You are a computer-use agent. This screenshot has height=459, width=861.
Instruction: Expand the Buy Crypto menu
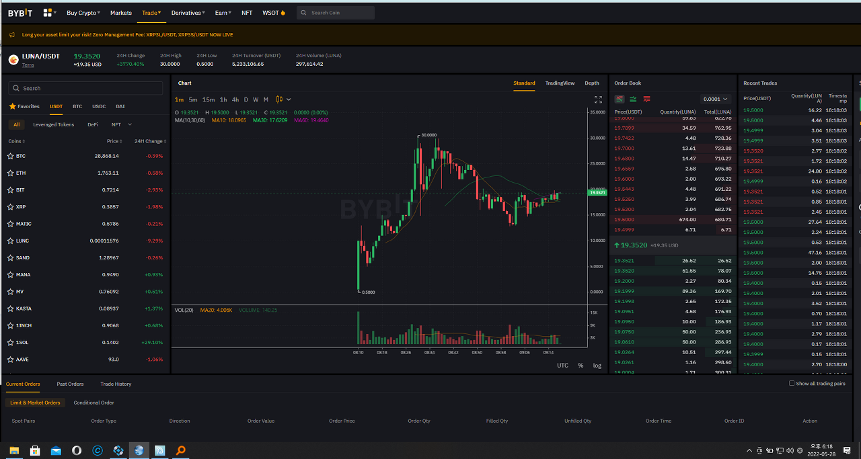[83, 13]
